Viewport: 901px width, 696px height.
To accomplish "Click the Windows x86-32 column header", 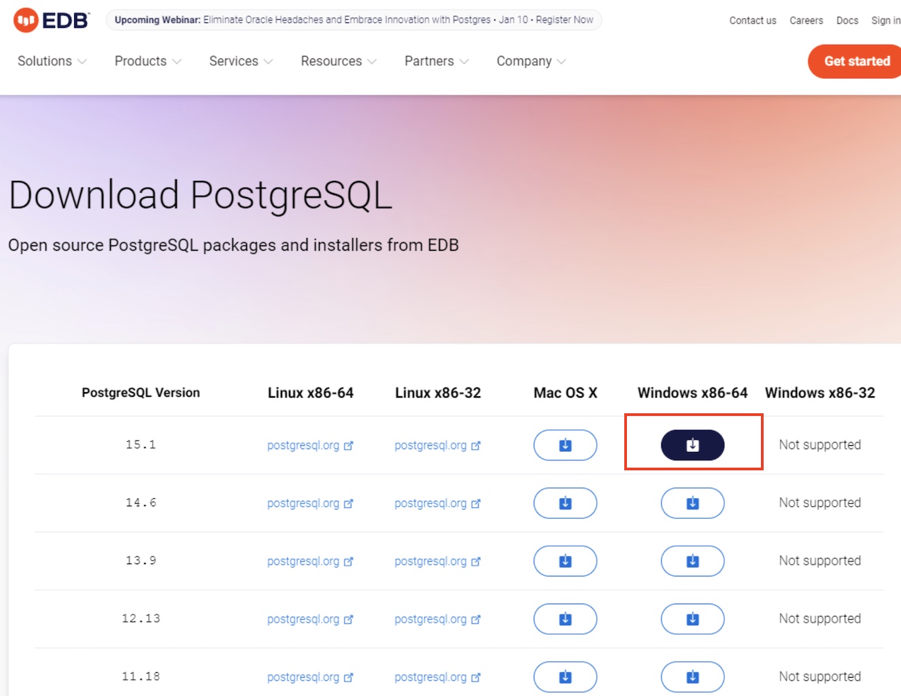I will 820,393.
